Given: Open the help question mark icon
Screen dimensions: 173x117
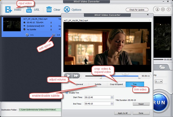Looking at the screenshot, I should pos(168,9).
